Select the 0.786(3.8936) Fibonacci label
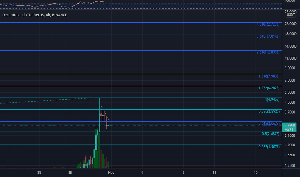 (269, 112)
